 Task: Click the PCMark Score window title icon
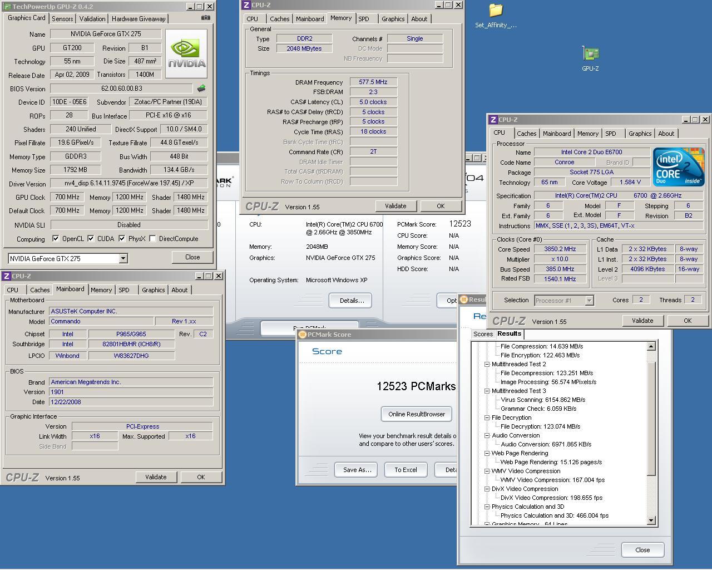pyautogui.click(x=303, y=335)
